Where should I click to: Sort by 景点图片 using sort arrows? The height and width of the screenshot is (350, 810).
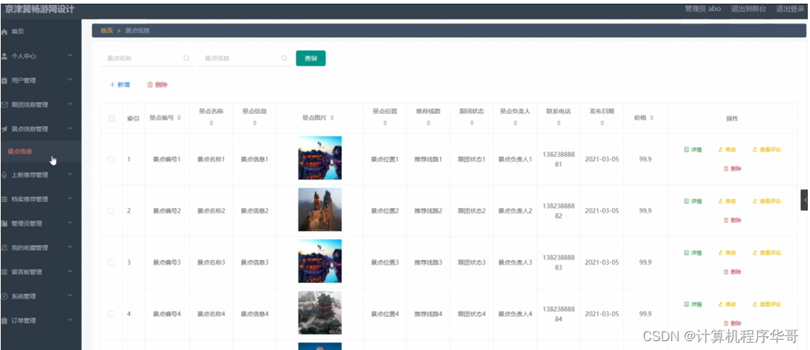[332, 118]
